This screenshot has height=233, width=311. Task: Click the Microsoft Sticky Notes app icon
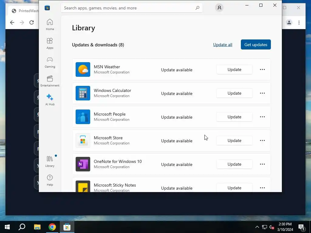tap(83, 186)
